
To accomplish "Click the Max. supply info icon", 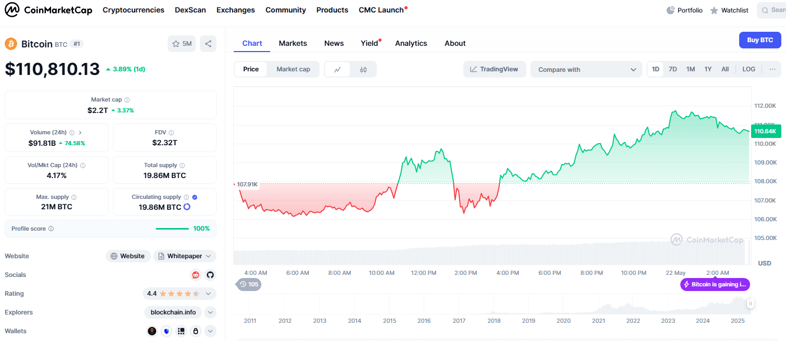I will (x=74, y=198).
